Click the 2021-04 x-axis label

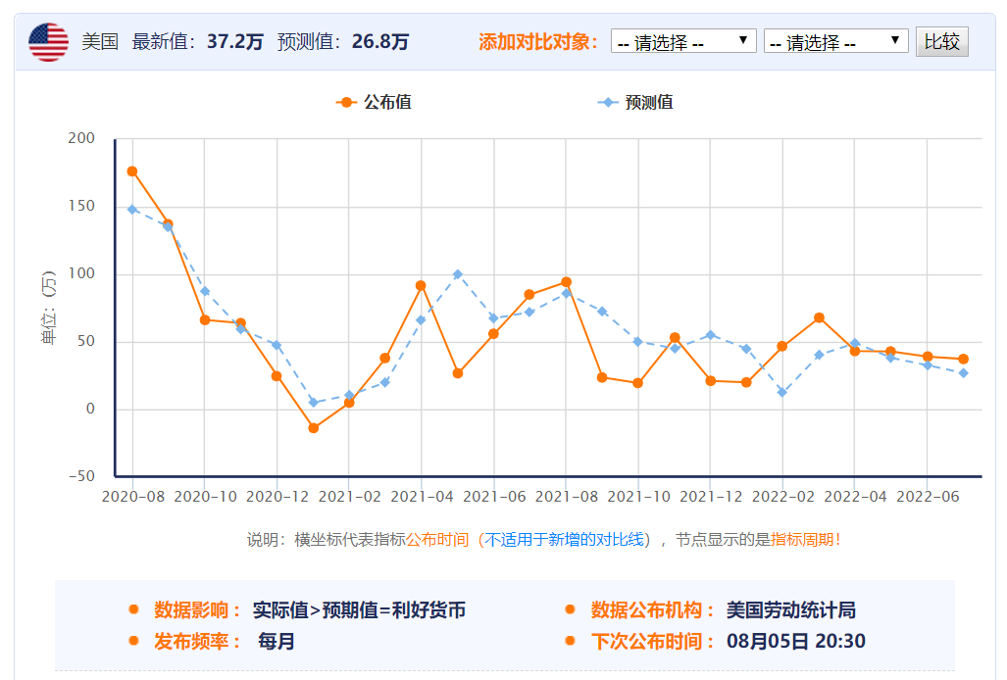coord(422,497)
